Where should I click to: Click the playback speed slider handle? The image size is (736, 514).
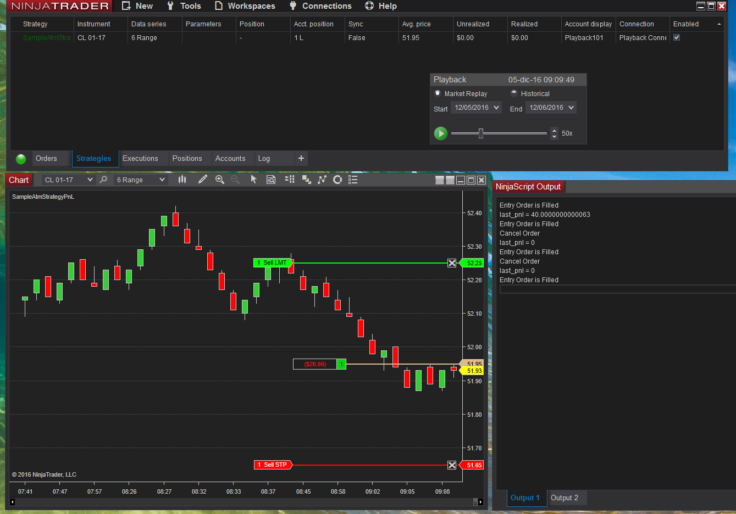point(481,133)
